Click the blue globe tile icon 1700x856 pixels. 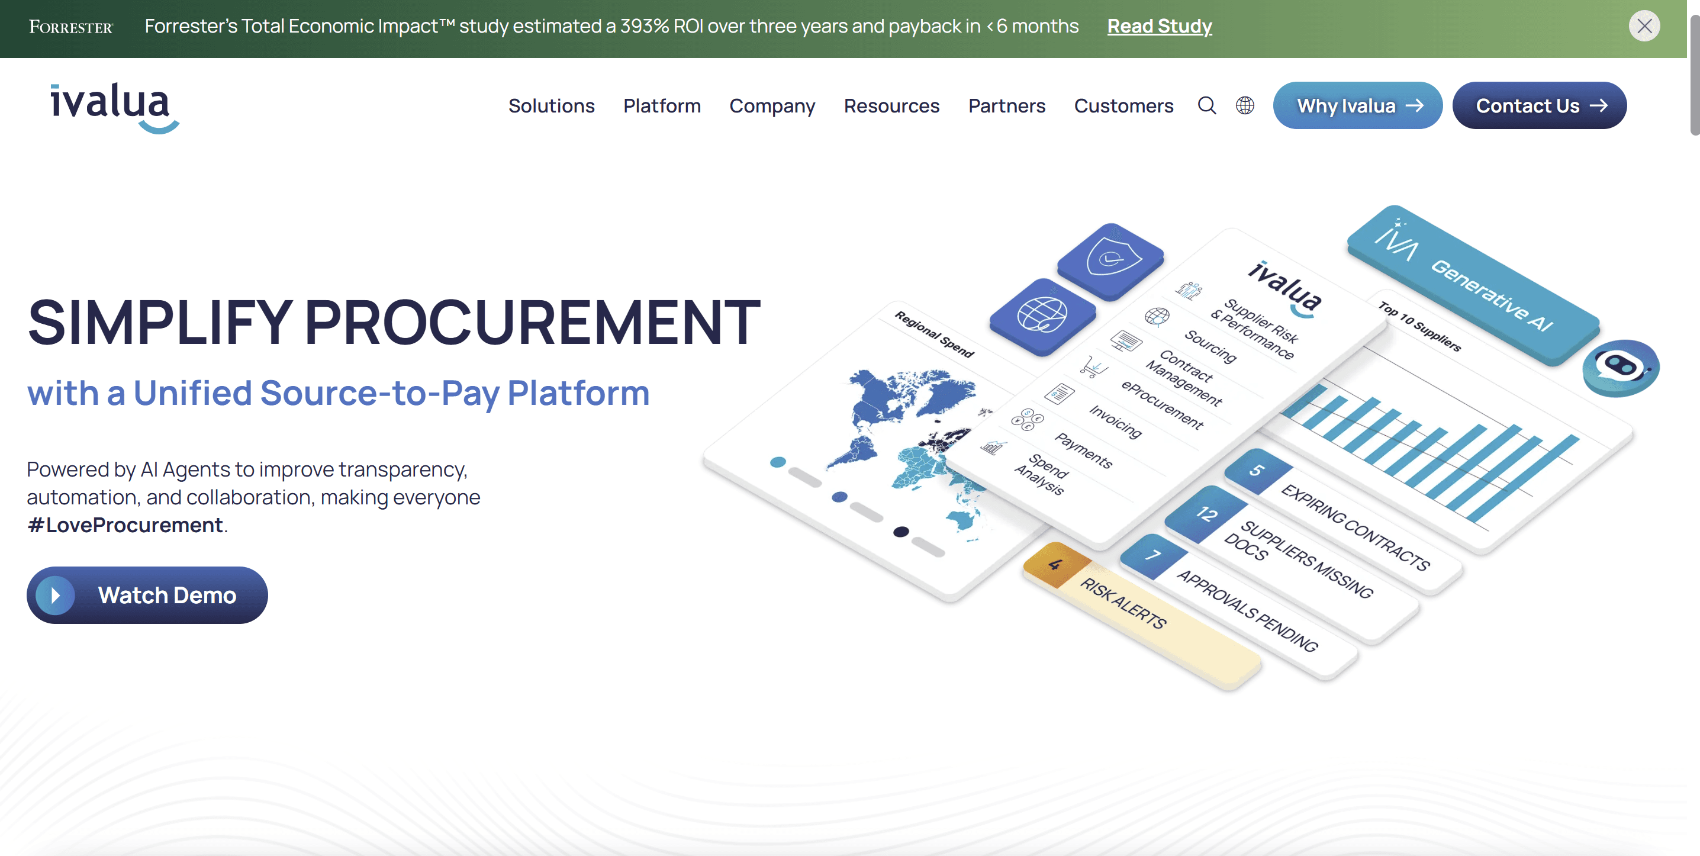[x=1042, y=316]
